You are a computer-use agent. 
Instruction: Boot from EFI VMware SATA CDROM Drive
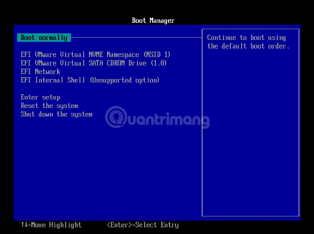(94, 63)
